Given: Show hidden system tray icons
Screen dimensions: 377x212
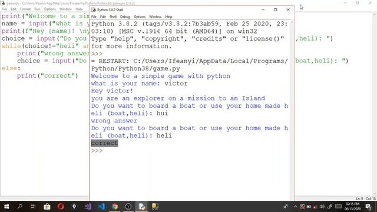Looking at the screenshot, I should click(x=296, y=207).
